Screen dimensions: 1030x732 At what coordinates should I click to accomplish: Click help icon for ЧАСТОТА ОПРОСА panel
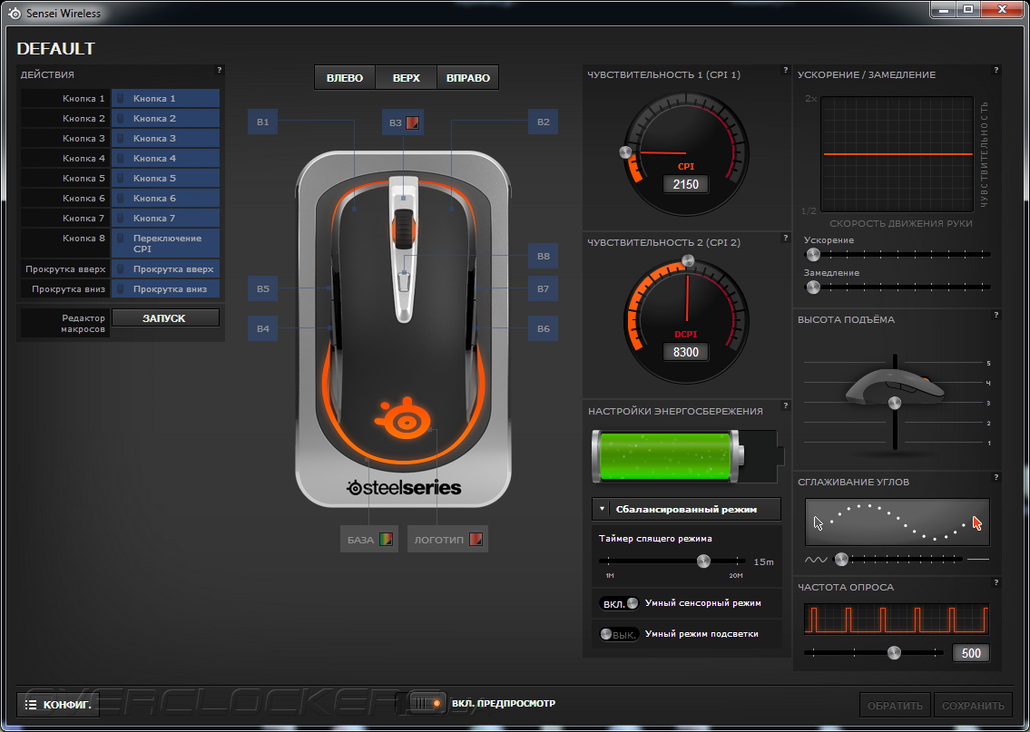pyautogui.click(x=996, y=582)
